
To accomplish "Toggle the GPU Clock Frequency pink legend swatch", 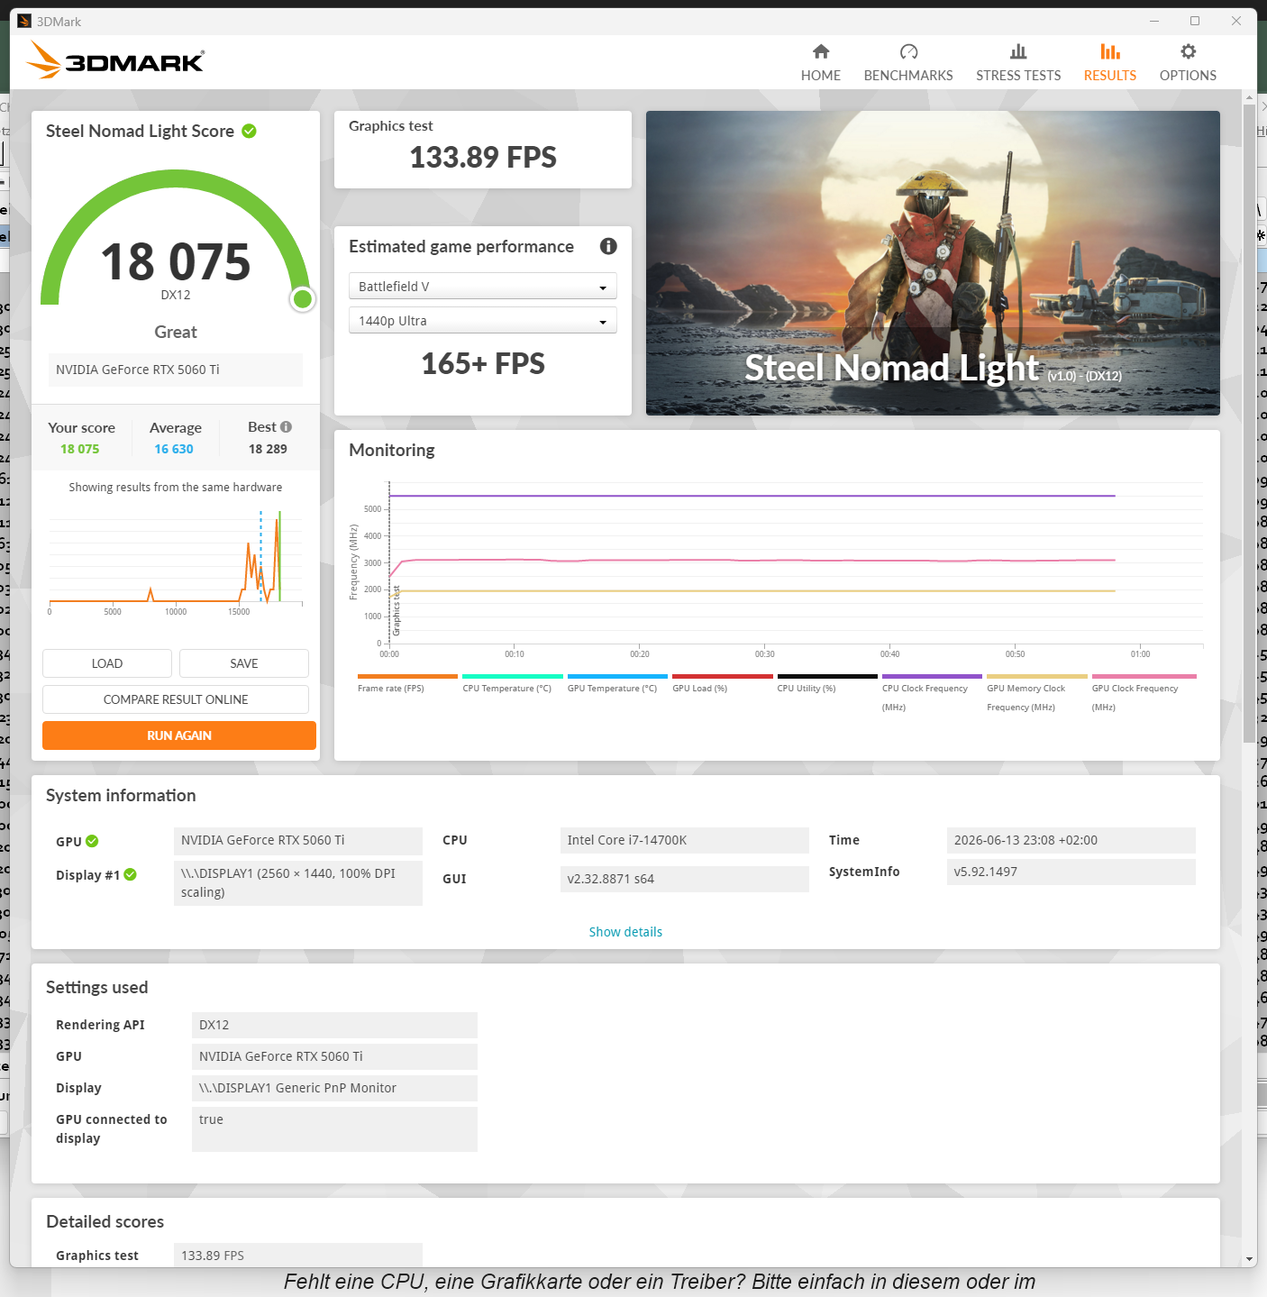I will [1144, 676].
